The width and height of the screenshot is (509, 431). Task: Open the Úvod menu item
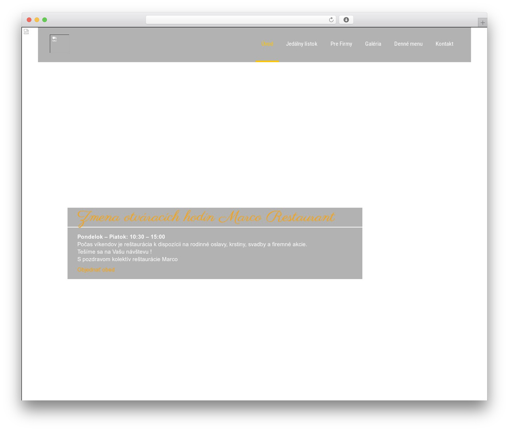tap(267, 44)
